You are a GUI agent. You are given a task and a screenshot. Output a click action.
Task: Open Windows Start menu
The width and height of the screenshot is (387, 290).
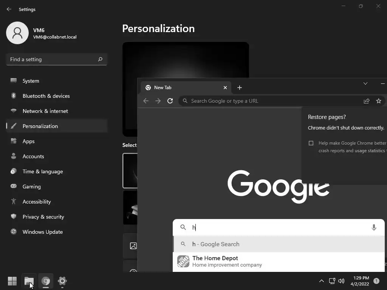[x=12, y=281]
